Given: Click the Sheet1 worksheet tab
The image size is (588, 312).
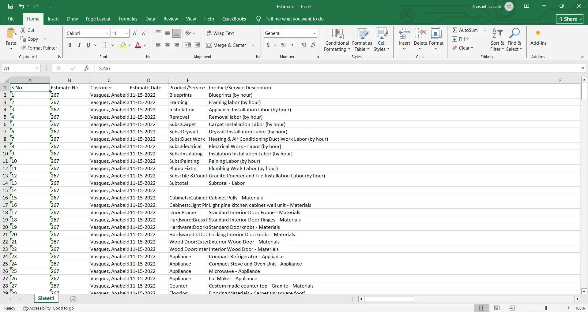Looking at the screenshot, I should (46, 298).
